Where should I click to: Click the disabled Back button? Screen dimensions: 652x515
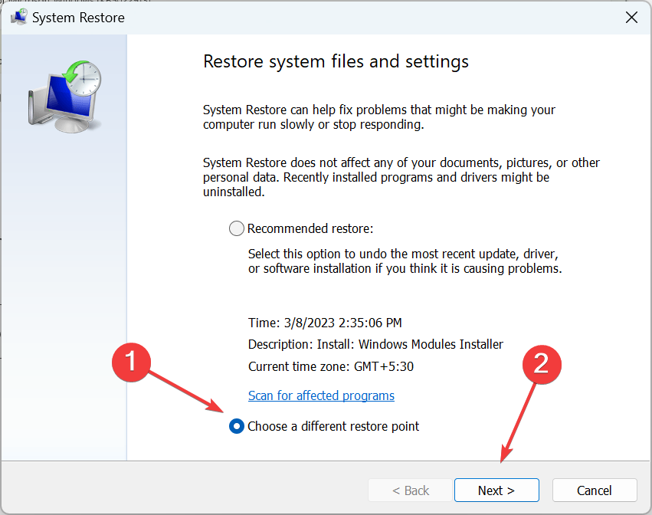(x=410, y=490)
